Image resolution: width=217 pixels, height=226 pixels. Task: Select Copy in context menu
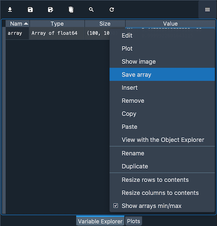162,114
